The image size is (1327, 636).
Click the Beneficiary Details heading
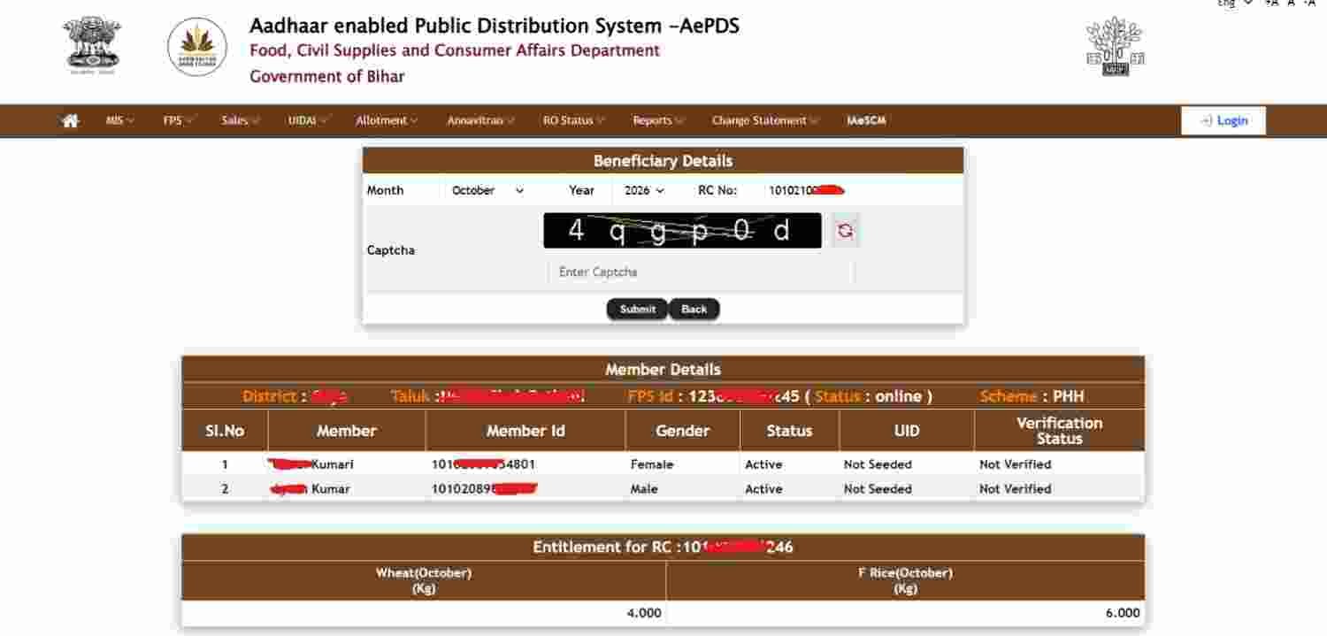pos(663,161)
